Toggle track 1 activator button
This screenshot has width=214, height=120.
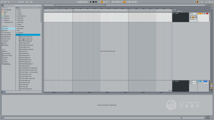tap(200, 13)
